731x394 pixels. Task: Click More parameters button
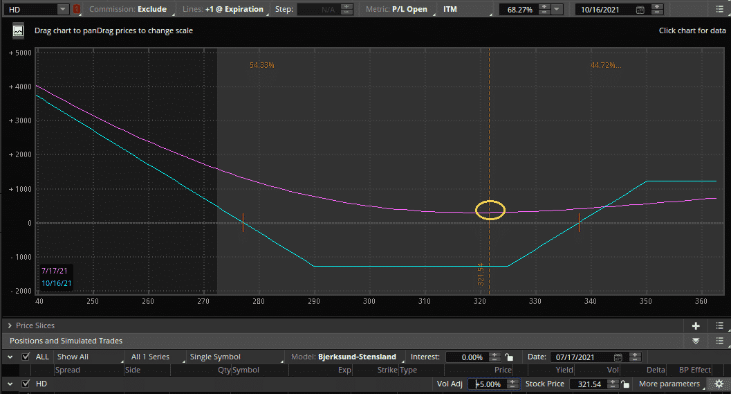(670, 384)
